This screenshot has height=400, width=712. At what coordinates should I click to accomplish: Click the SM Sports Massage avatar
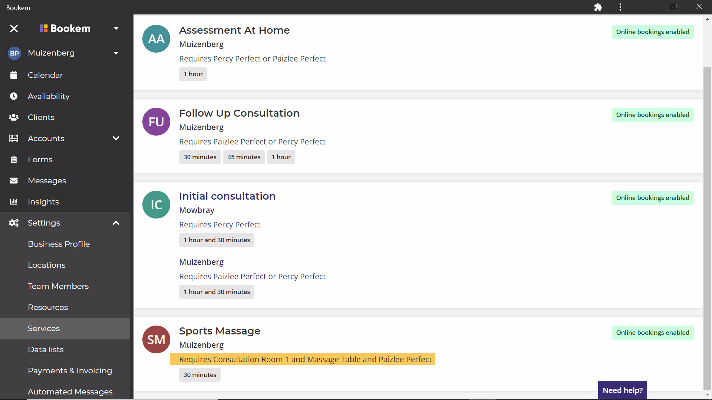pyautogui.click(x=156, y=339)
